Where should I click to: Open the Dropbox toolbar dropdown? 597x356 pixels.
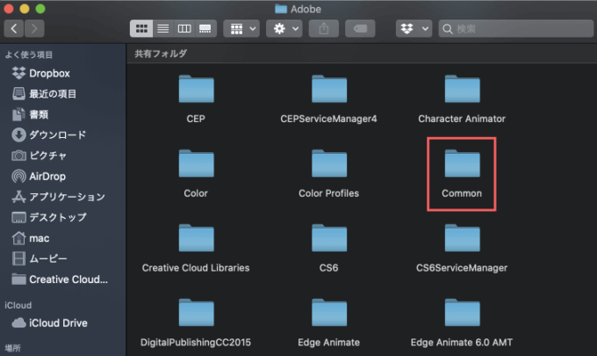(414, 29)
